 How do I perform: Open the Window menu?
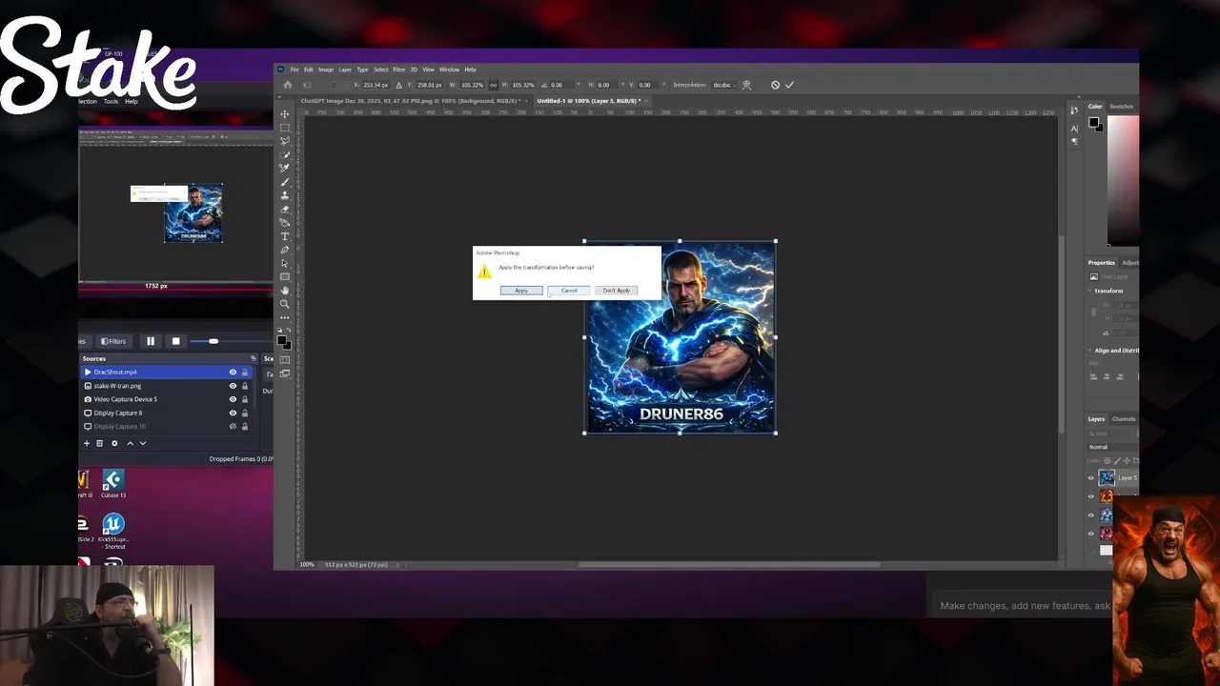coord(449,70)
